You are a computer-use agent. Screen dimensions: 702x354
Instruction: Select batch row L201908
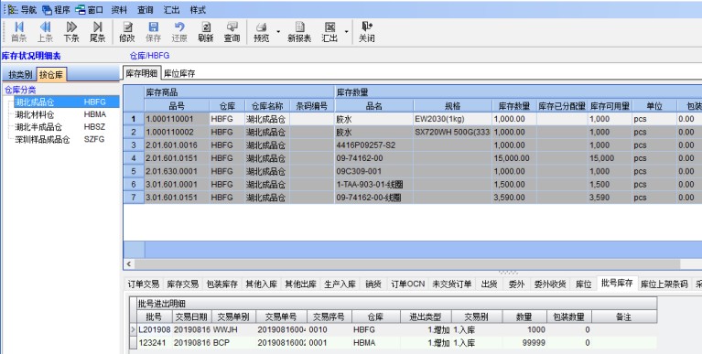394,330
